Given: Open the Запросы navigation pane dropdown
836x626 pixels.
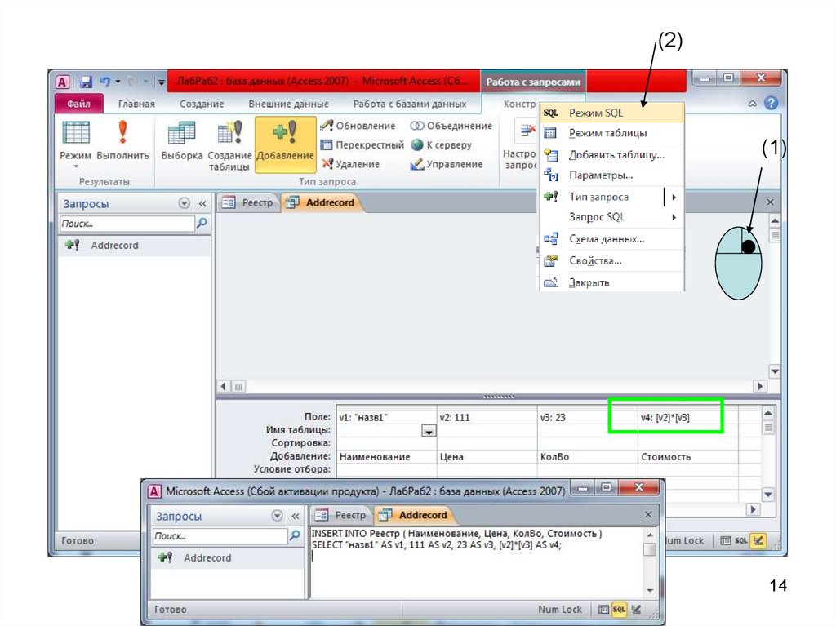Looking at the screenshot, I should coord(184,203).
